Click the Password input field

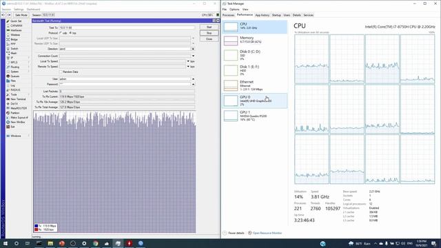coord(125,84)
